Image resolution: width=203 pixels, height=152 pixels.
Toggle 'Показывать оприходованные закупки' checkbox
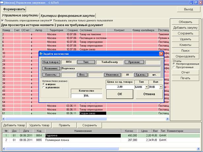click(2, 20)
